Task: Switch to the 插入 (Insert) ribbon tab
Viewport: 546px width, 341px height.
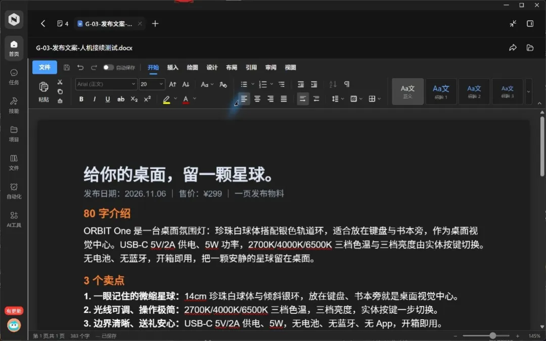Action: click(173, 68)
